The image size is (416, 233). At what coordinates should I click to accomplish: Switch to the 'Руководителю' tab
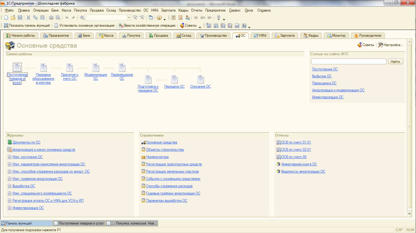tap(368, 35)
